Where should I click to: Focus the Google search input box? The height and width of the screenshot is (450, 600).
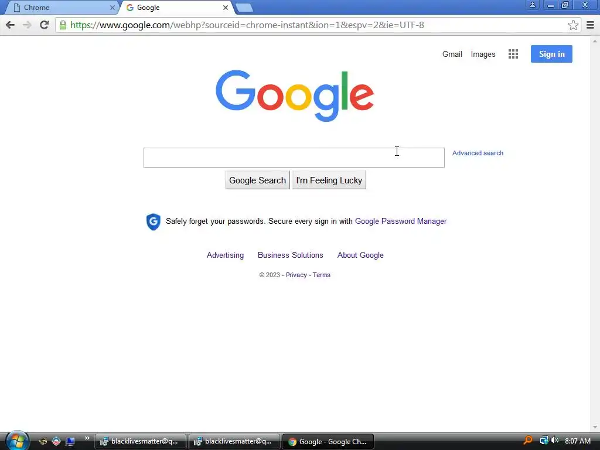tap(294, 158)
